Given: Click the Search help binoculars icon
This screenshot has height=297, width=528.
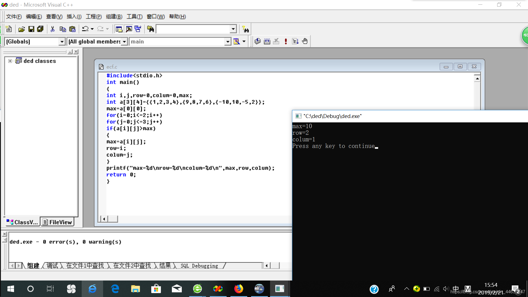Looking at the screenshot, I should (245, 29).
